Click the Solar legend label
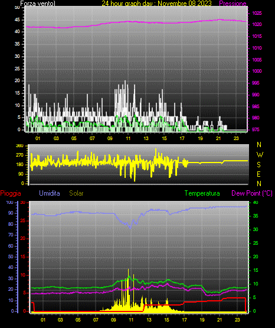Image resolution: width=275 pixels, height=328 pixels. point(76,193)
